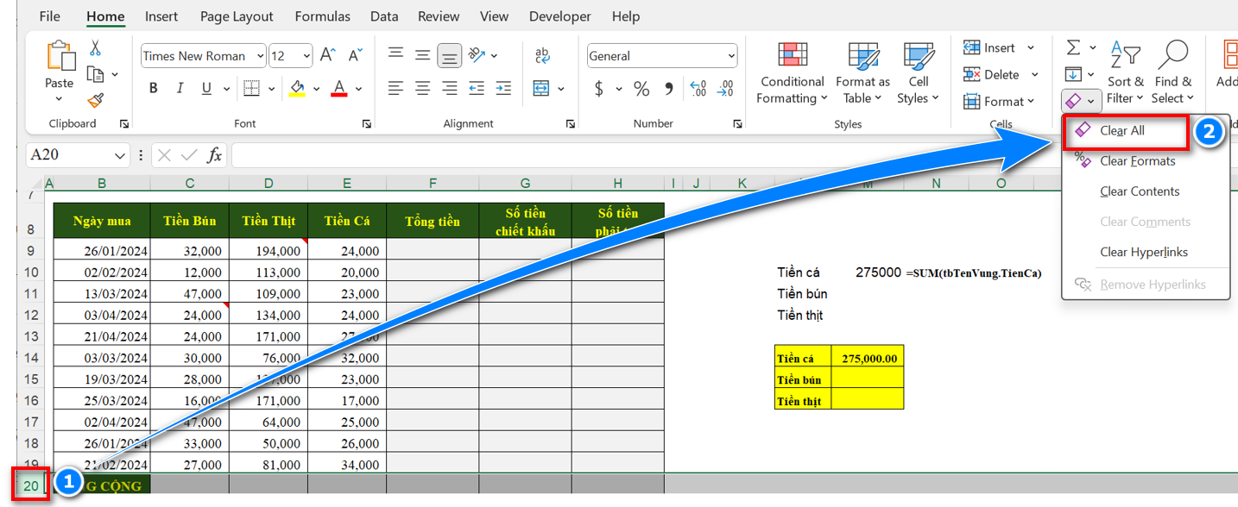Image resolution: width=1238 pixels, height=507 pixels.
Task: Click the Format Painter brush icon
Action: [x=95, y=101]
